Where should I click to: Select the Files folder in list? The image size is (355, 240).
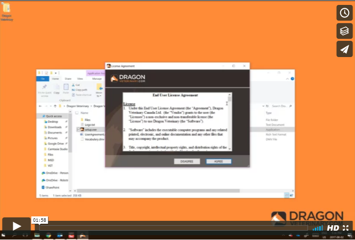tap(87, 120)
